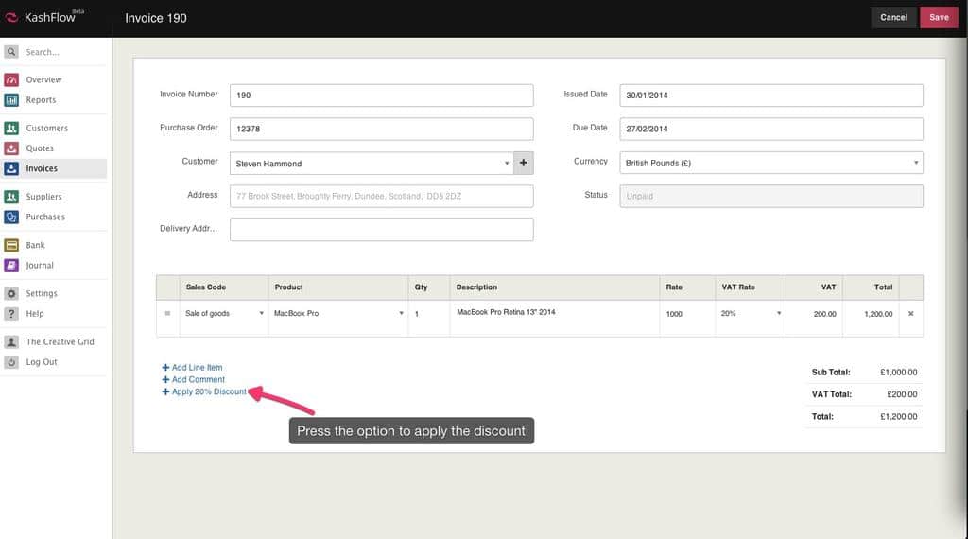Click the Add Line Item link
The image size is (968, 539).
click(197, 367)
